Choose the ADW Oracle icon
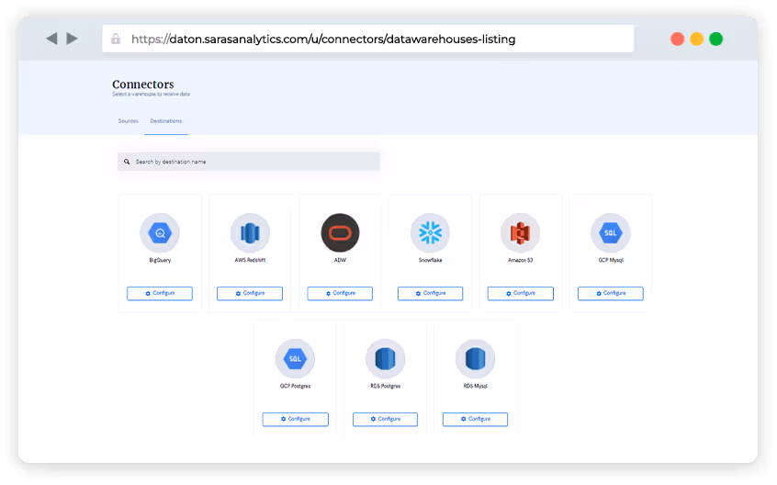The image size is (777, 485). [340, 232]
